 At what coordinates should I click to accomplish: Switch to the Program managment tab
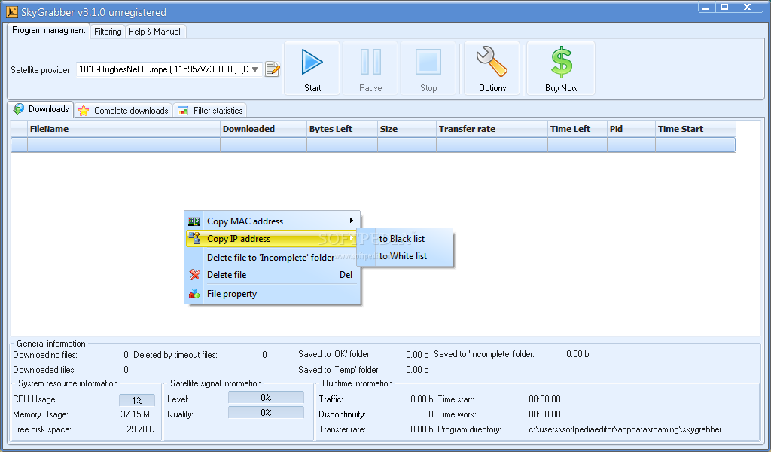point(49,30)
